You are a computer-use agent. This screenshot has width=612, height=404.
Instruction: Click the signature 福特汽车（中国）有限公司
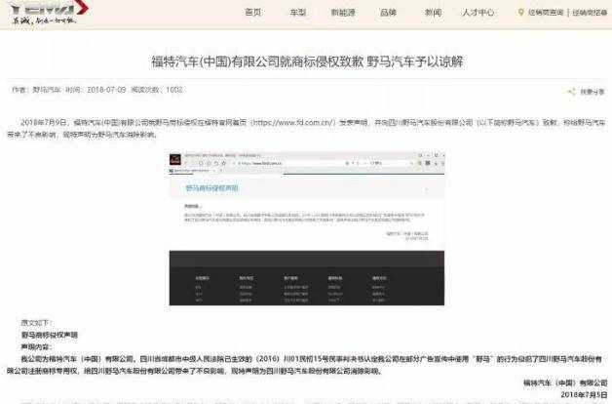(x=565, y=383)
